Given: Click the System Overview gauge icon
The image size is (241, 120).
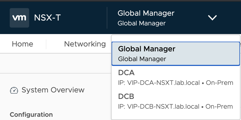Looking at the screenshot, I should (x=14, y=90).
